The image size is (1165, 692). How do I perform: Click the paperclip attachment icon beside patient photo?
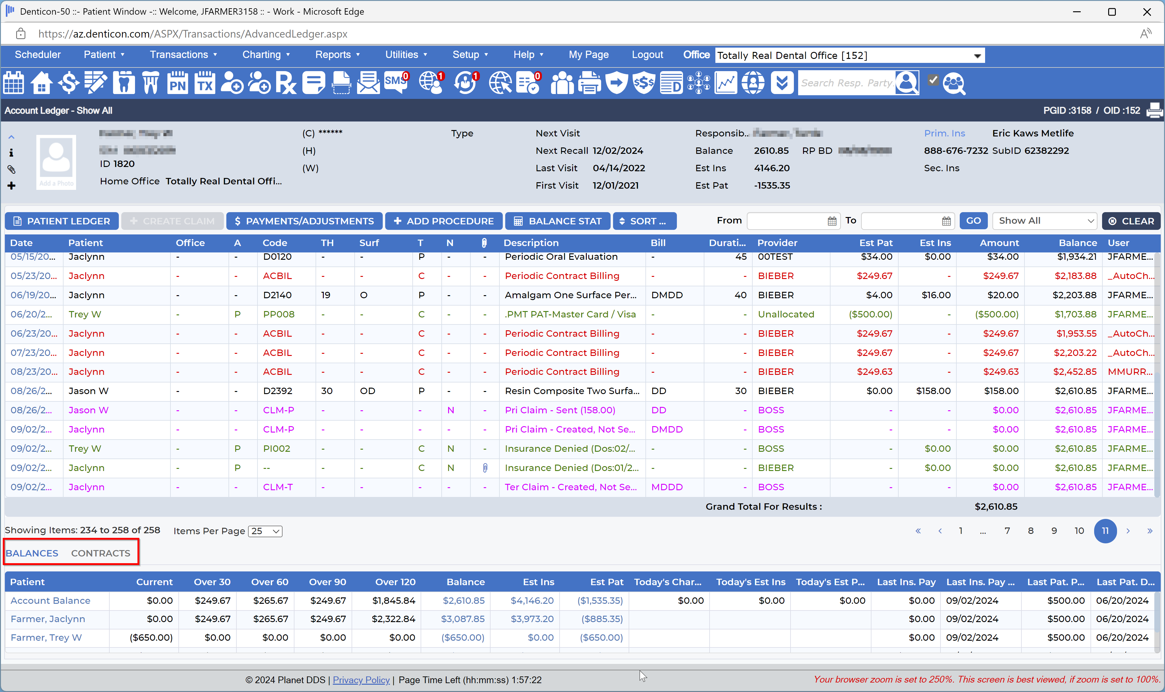click(x=12, y=169)
